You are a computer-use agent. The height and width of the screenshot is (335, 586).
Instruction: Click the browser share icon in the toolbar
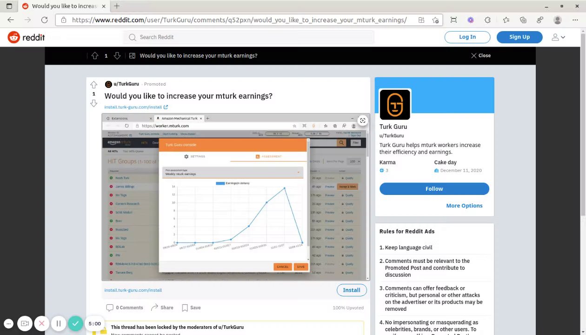(540, 20)
